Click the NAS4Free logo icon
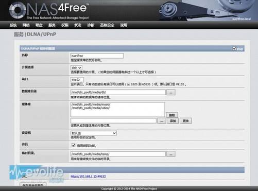Image resolution: width=258 pixels, height=191 pixels. 18,10
